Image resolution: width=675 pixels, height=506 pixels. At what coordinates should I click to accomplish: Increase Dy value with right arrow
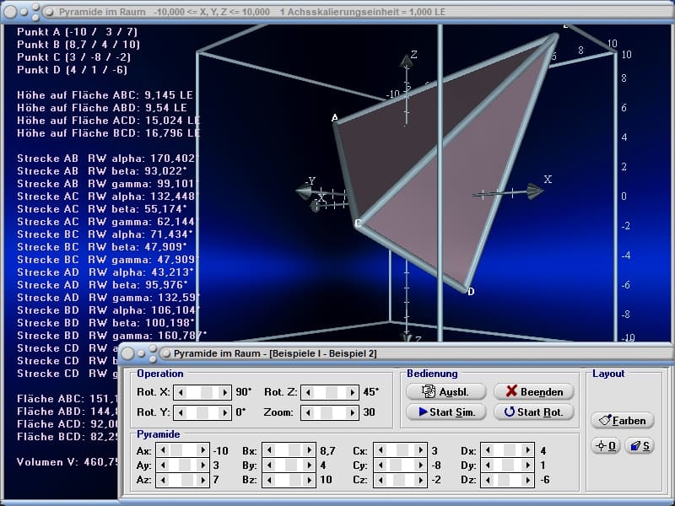528,466
